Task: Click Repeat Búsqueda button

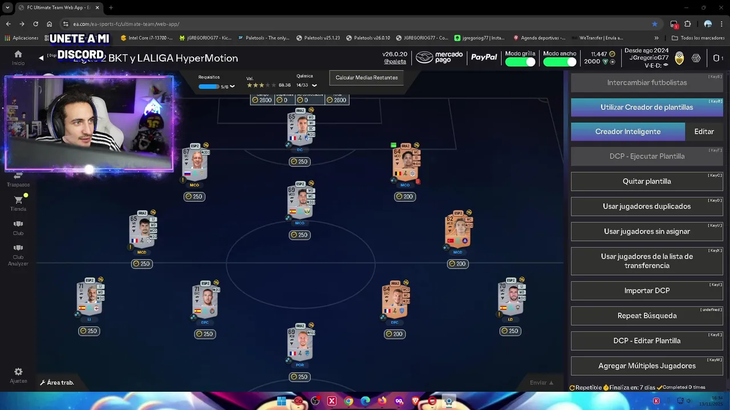Action: tap(647, 315)
